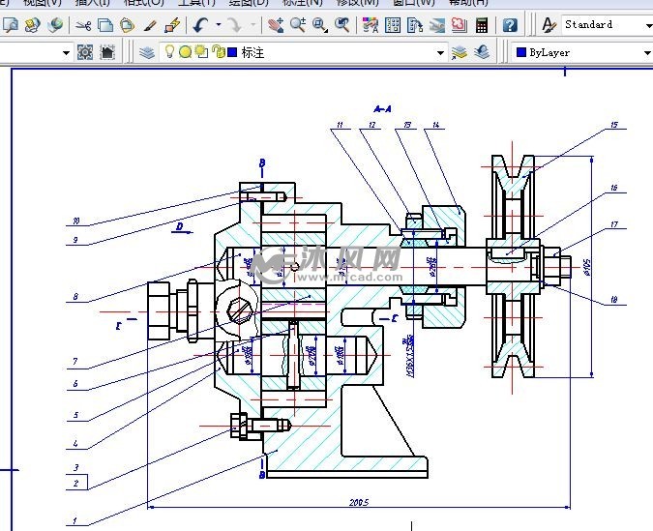Expand the 标注 layer dropdown list
This screenshot has width=653, height=531.
(440, 52)
